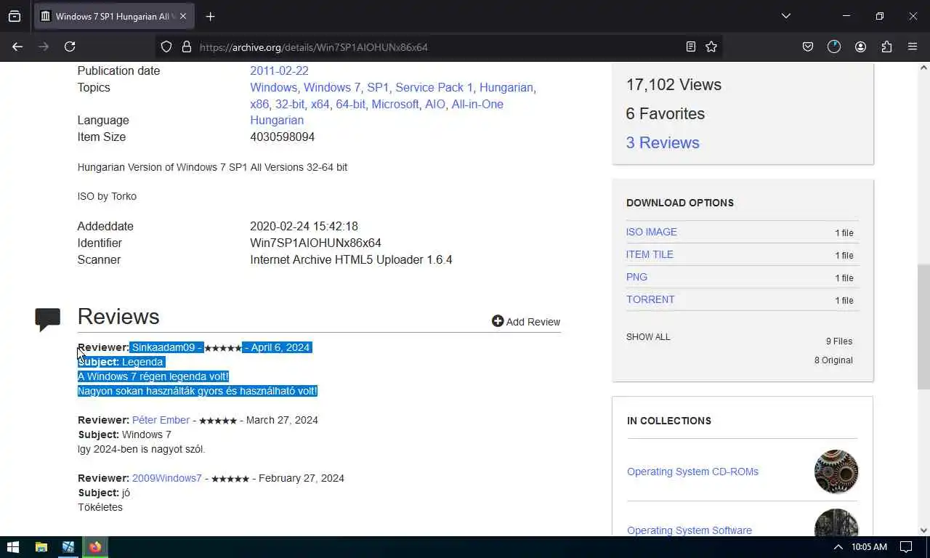Show hidden system tray icons

tap(838, 547)
